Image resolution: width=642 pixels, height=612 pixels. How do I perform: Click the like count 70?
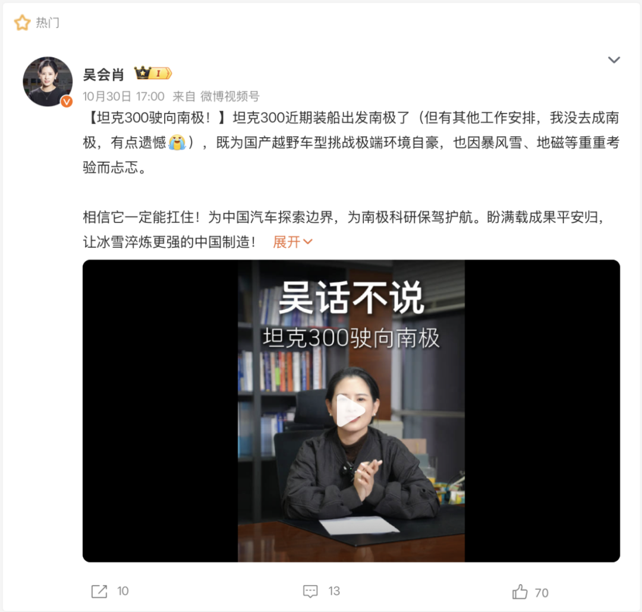tap(542, 593)
